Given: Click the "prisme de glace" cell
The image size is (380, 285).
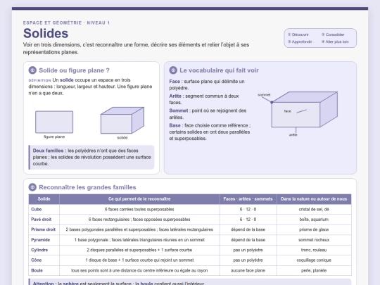Looking at the screenshot, I should point(314,229).
